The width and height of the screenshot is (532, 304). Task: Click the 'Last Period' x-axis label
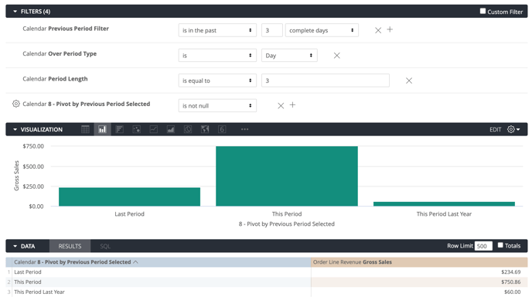click(129, 213)
